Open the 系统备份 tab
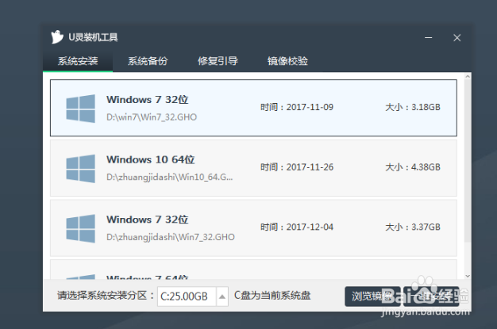The image size is (497, 329). tap(148, 61)
